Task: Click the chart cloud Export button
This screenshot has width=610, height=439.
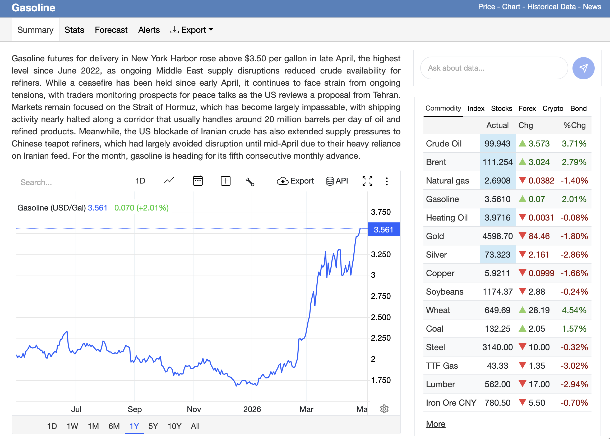Action: [x=295, y=181]
